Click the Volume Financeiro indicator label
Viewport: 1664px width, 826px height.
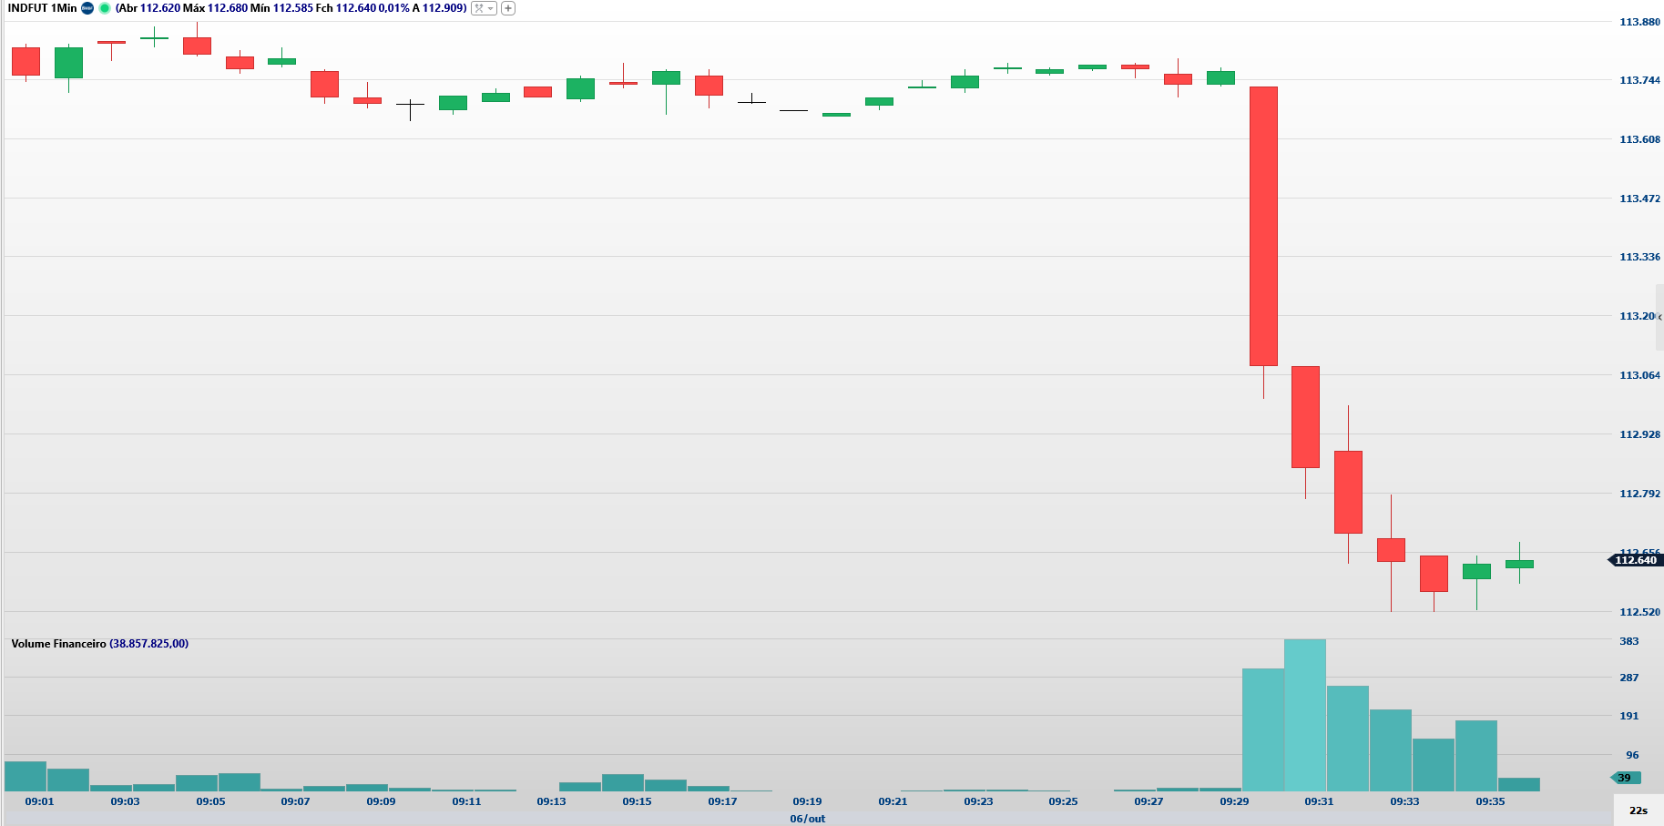[58, 644]
